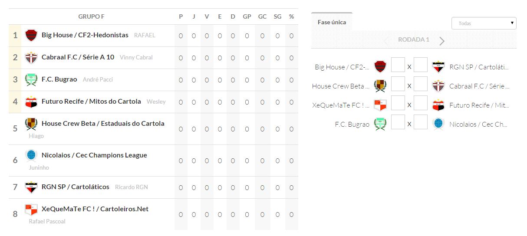
Task: Click the Nicolaios blue globe crest in standings
Action: 31,155
